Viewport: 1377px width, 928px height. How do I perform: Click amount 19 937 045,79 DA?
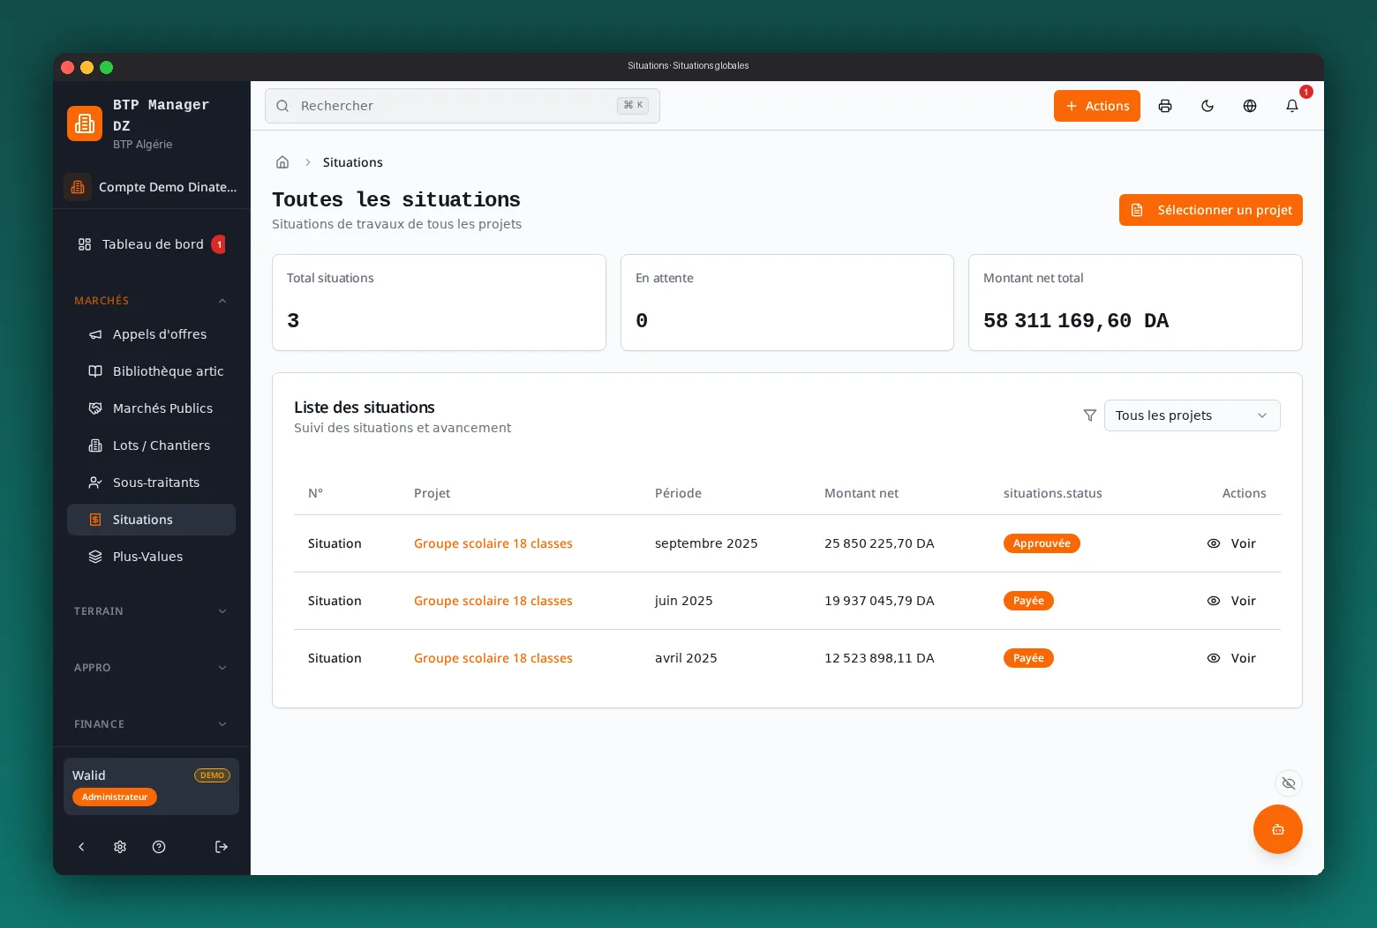(879, 601)
